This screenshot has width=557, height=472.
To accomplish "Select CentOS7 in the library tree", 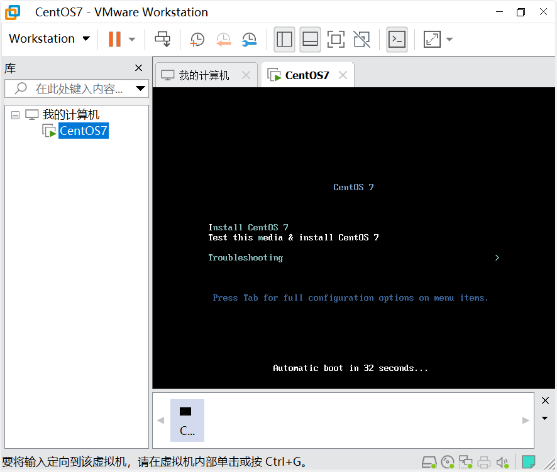I will [83, 131].
